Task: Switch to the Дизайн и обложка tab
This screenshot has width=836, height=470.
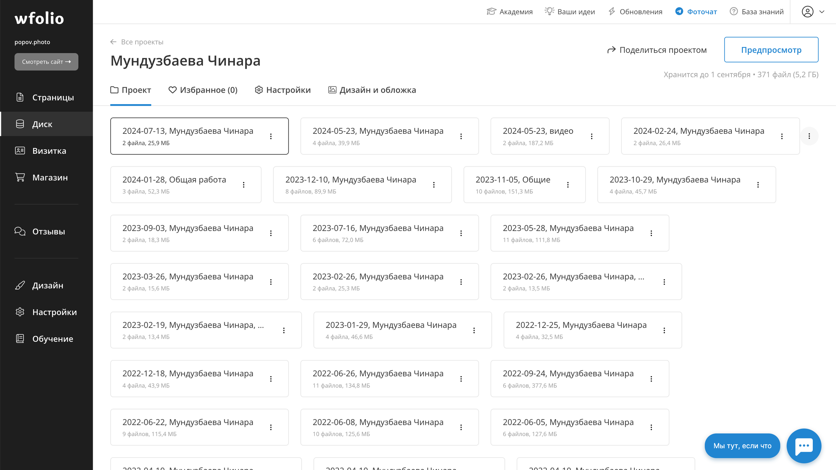Action: pyautogui.click(x=372, y=90)
